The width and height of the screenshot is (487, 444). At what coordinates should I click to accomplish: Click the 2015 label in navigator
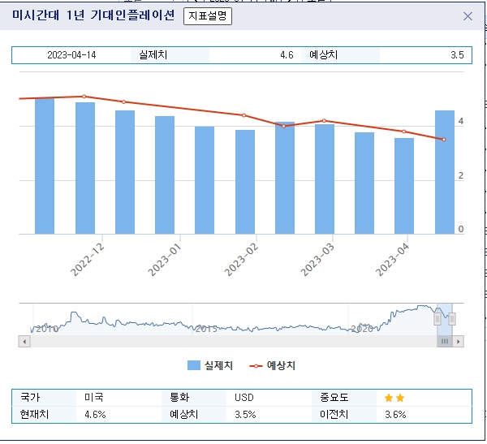206,329
